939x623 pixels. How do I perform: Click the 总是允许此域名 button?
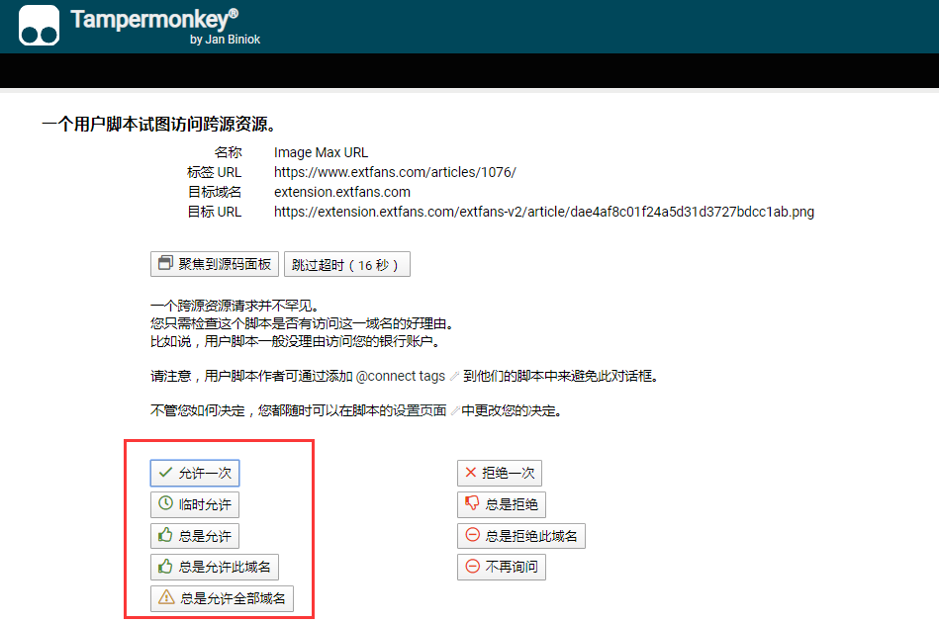[x=215, y=567]
